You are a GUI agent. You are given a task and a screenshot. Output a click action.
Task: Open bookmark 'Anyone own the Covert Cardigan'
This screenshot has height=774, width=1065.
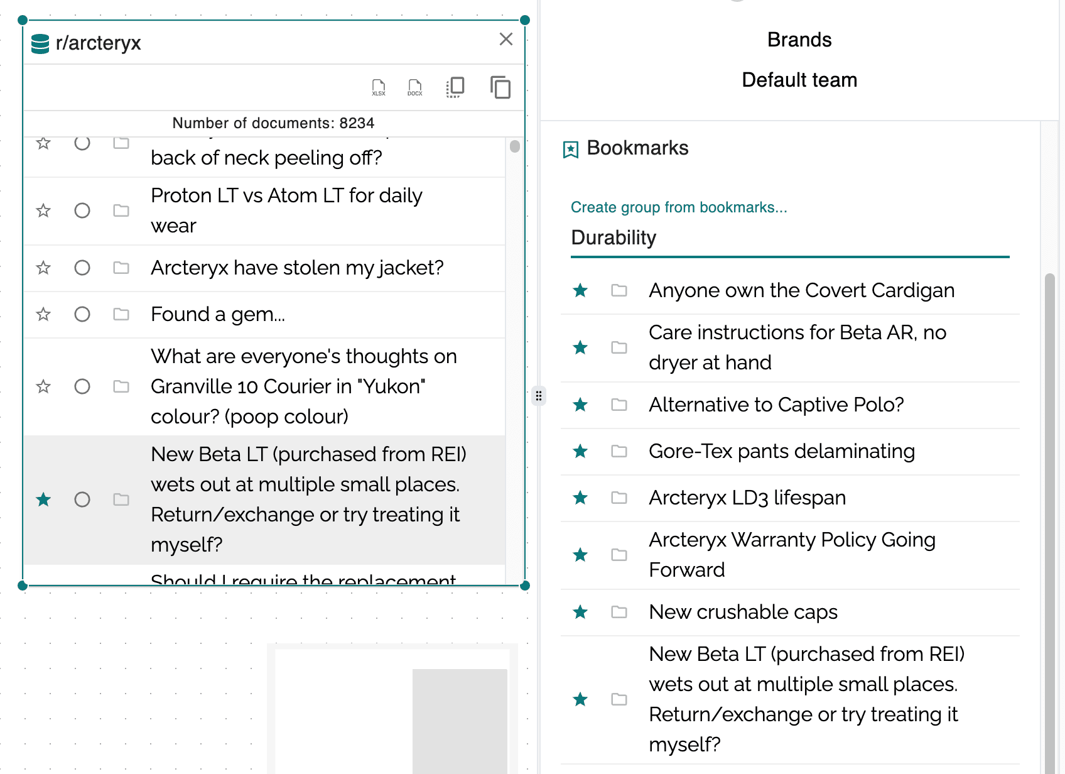(x=802, y=290)
